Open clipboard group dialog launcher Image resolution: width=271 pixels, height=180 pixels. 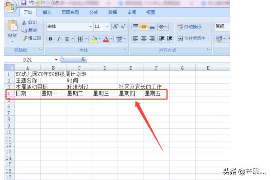tap(41, 49)
